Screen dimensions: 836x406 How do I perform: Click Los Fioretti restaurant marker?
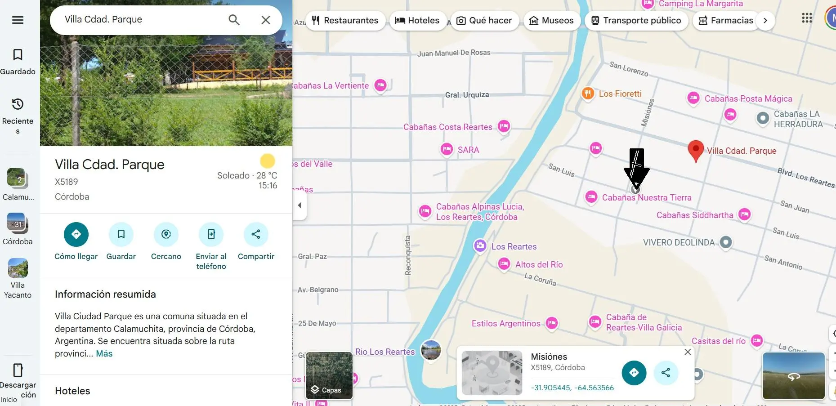[588, 94]
